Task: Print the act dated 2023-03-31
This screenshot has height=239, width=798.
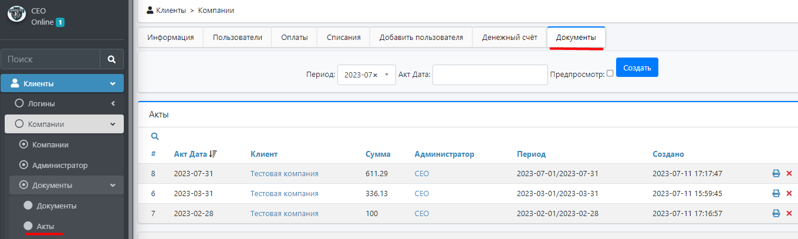Action: 776,194
